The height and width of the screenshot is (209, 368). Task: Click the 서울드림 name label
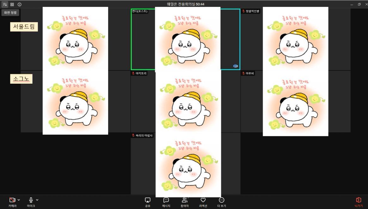24,27
